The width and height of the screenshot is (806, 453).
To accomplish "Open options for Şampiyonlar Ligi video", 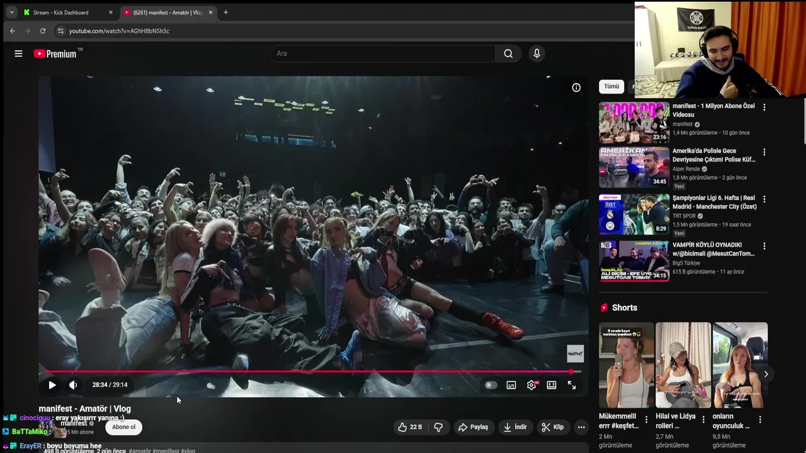I will (764, 199).
